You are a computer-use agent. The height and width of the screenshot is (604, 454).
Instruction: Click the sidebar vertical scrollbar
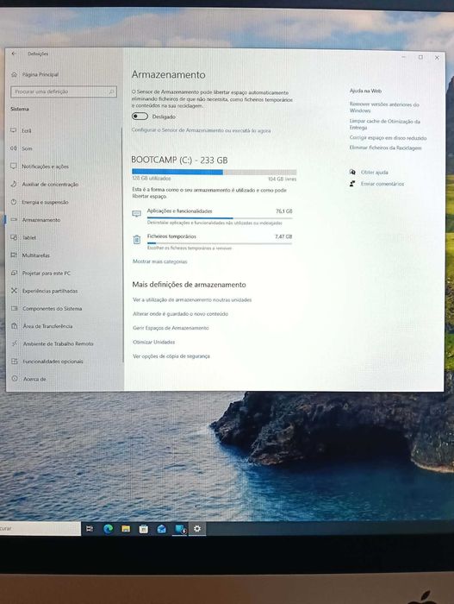click(122, 244)
